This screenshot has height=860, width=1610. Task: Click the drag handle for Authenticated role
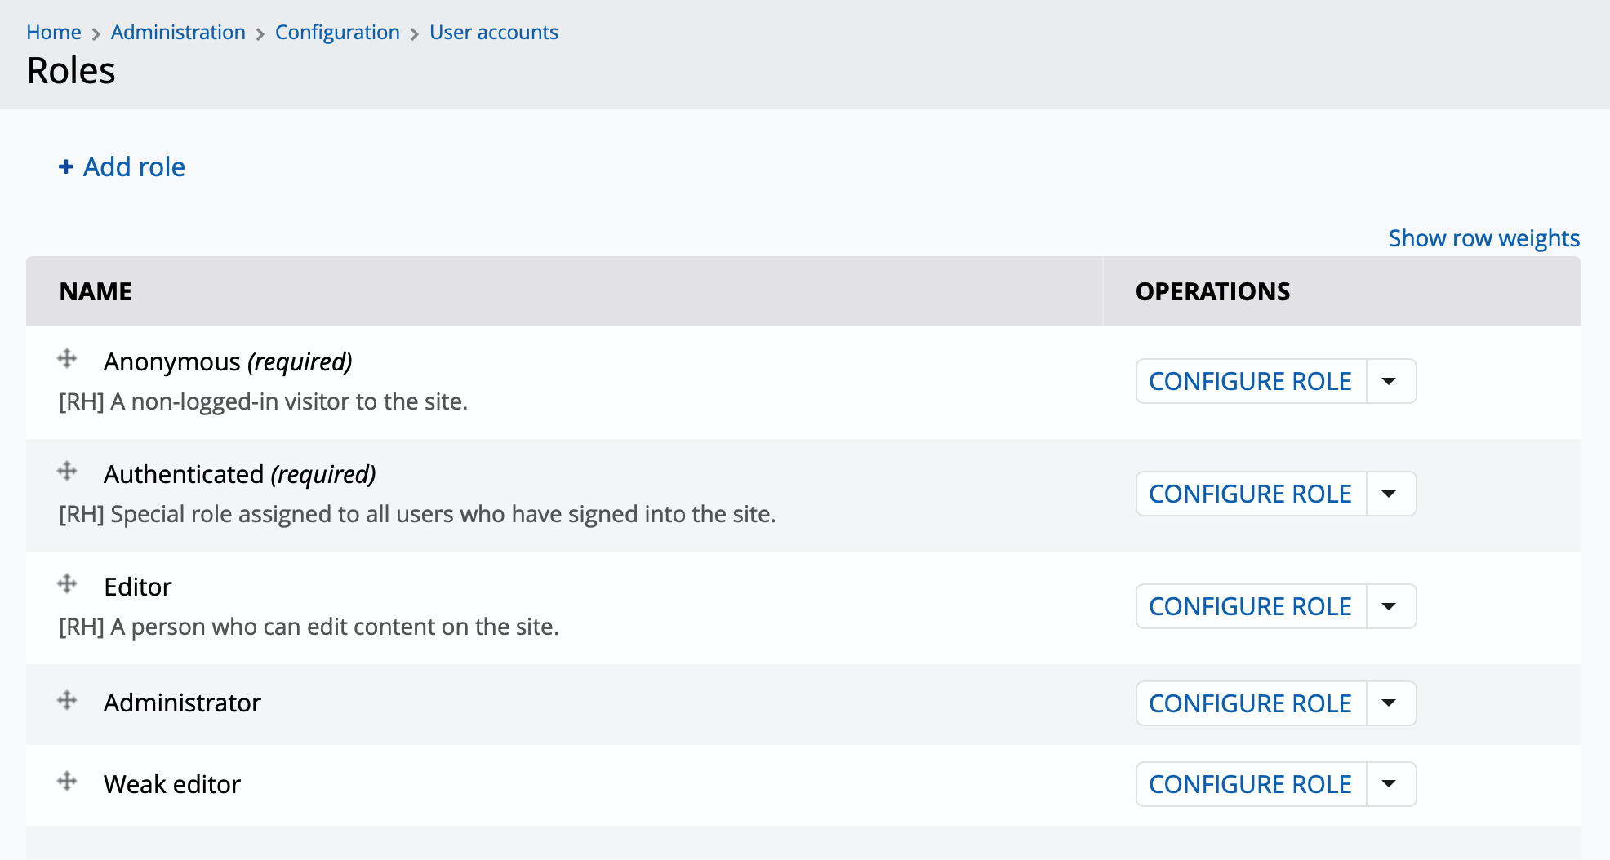[67, 471]
